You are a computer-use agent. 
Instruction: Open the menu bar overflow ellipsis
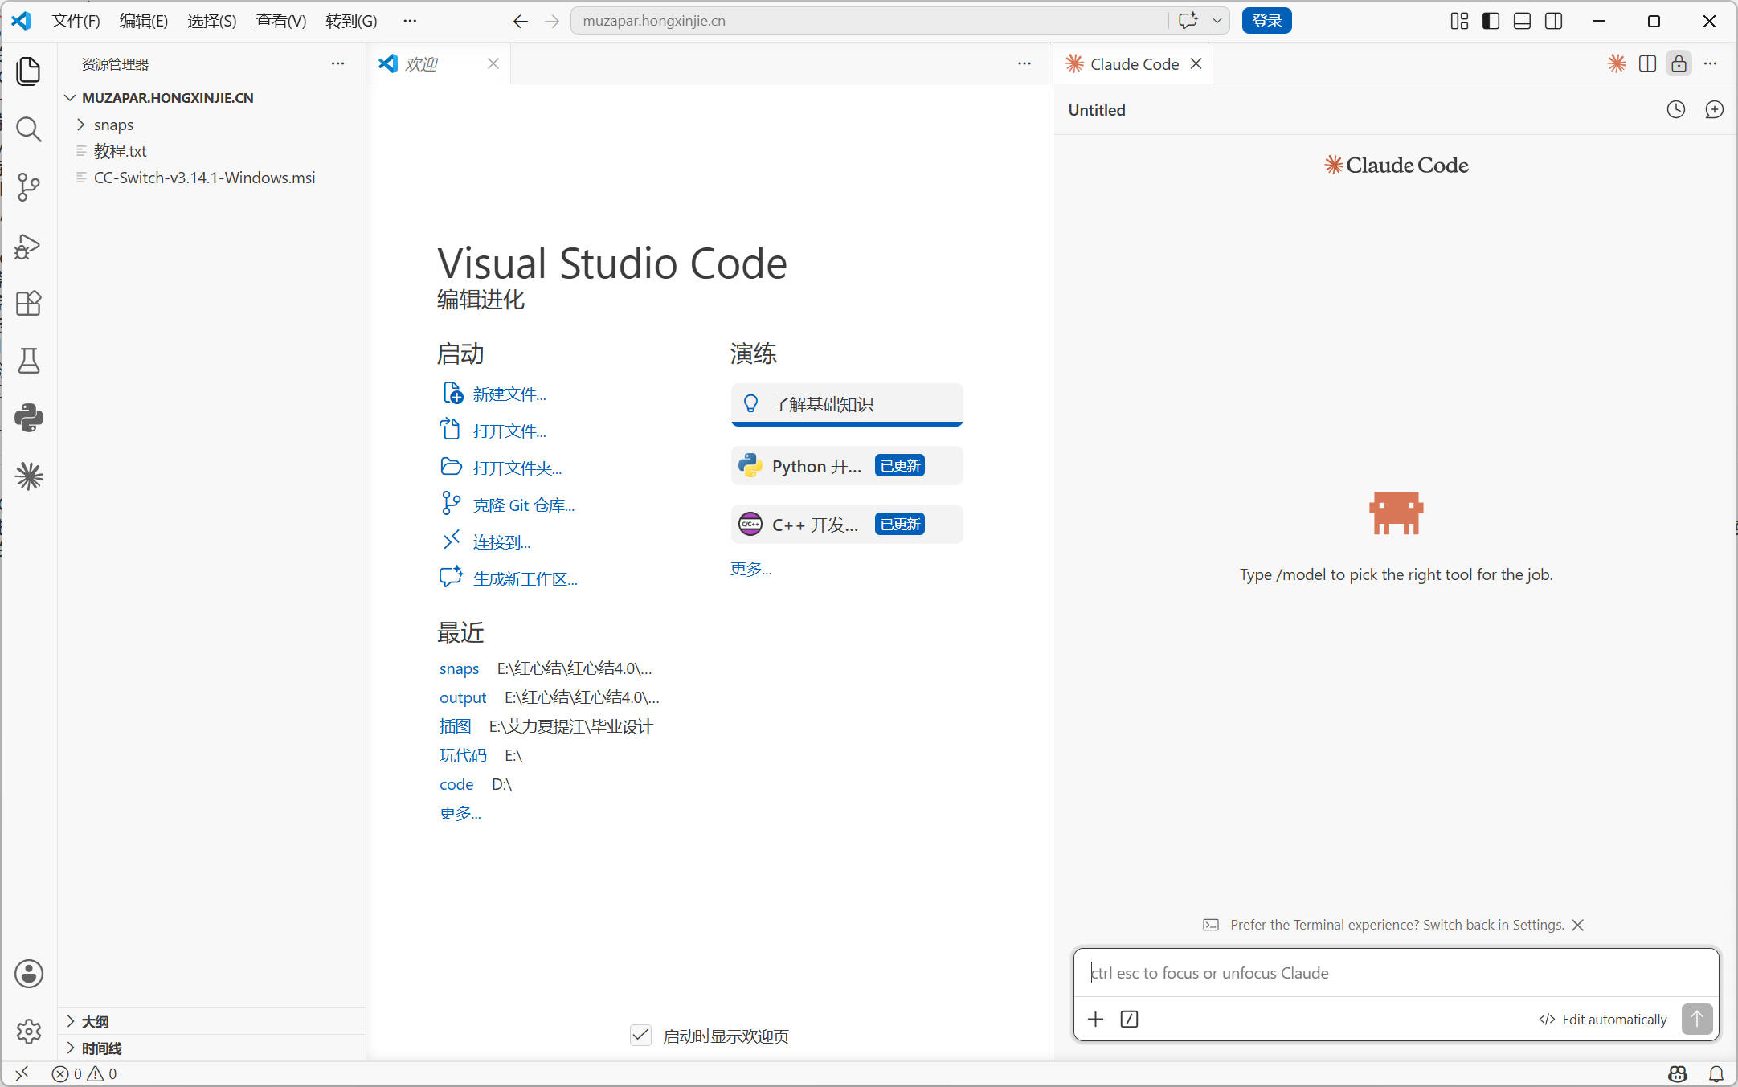410,21
